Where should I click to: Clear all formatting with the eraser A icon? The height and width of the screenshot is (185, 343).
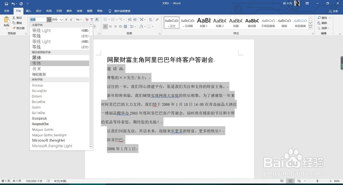87,20
